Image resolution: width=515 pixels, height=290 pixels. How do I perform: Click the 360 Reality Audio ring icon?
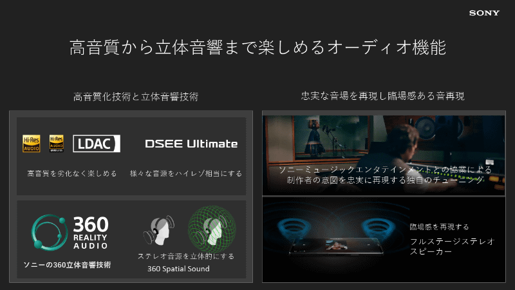[50, 232]
